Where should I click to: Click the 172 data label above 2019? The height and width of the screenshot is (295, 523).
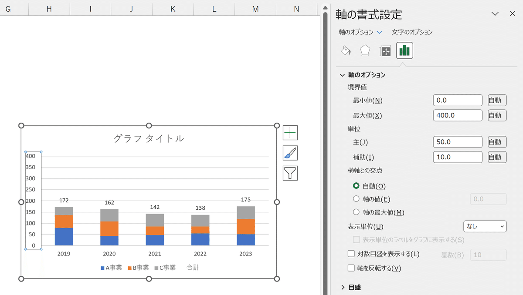click(x=64, y=201)
